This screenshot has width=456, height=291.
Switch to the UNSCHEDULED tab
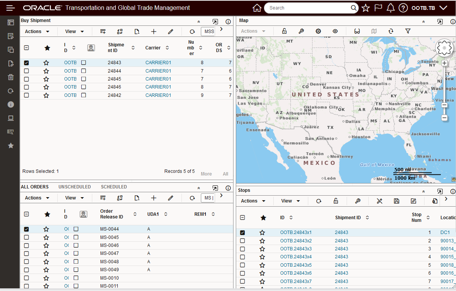pyautogui.click(x=74, y=187)
